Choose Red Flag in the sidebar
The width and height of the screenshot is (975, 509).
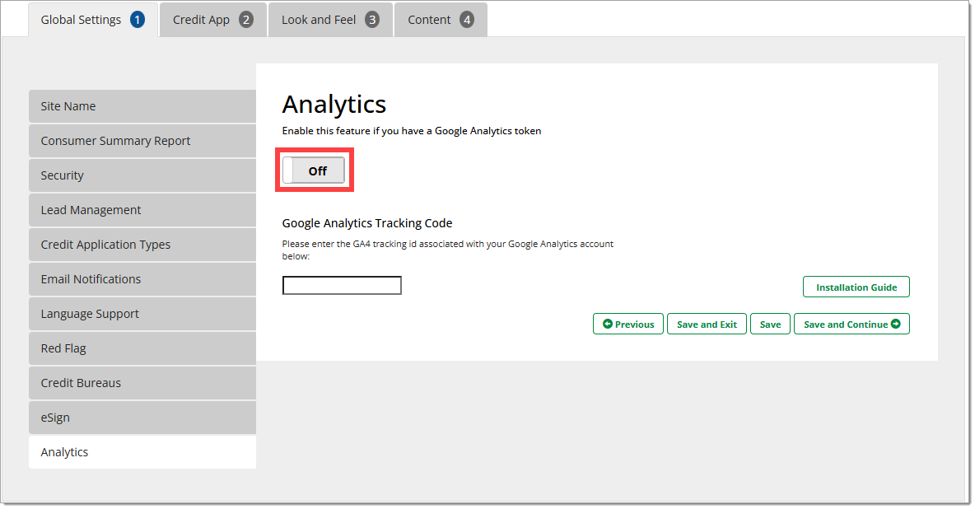coord(142,348)
